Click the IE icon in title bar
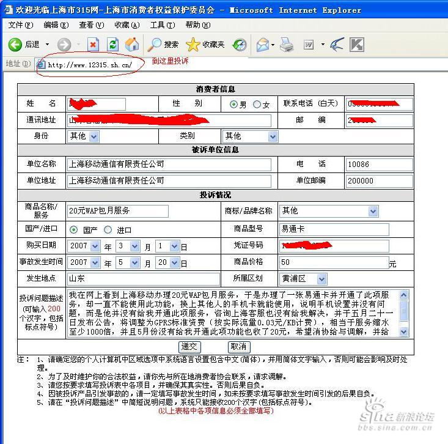The height and width of the screenshot is (444, 448). click(x=8, y=10)
